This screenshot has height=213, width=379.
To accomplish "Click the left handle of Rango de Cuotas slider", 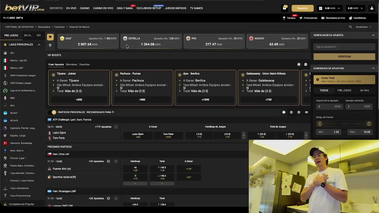I will tap(320, 124).
